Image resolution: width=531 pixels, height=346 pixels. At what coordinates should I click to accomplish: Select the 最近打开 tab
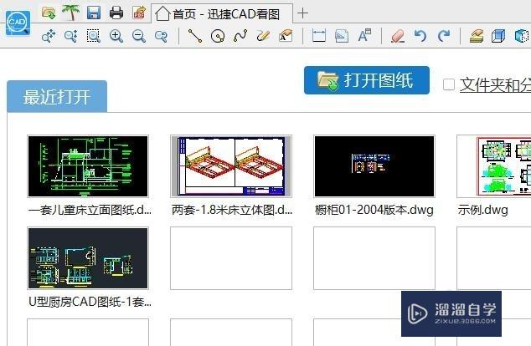(x=57, y=97)
